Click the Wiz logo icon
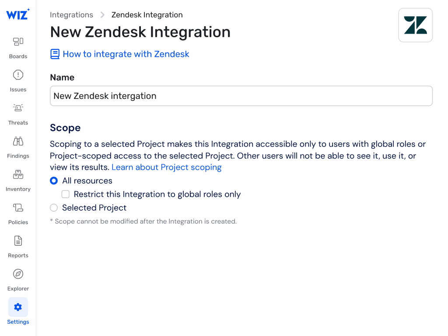 pos(18,14)
